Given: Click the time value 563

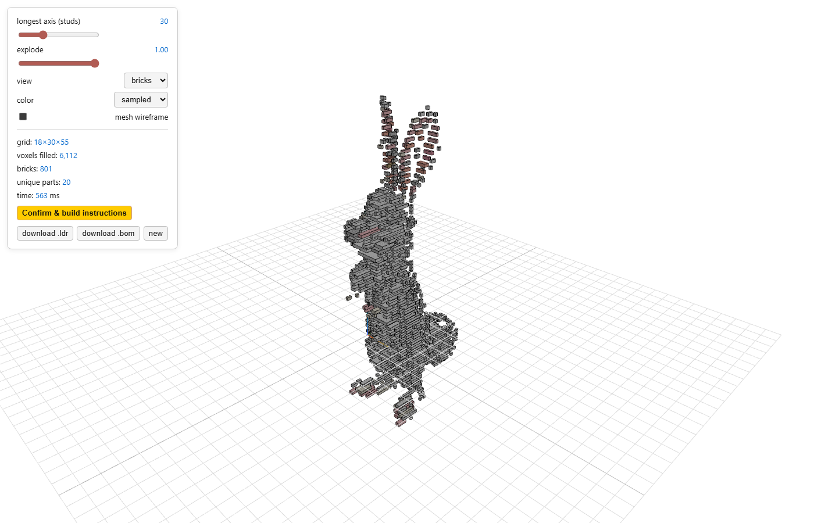Looking at the screenshot, I should coord(41,195).
